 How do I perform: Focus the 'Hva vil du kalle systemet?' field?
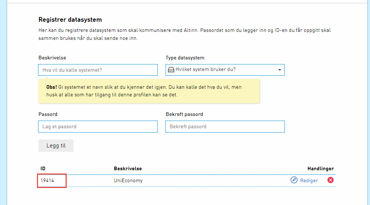coord(98,70)
